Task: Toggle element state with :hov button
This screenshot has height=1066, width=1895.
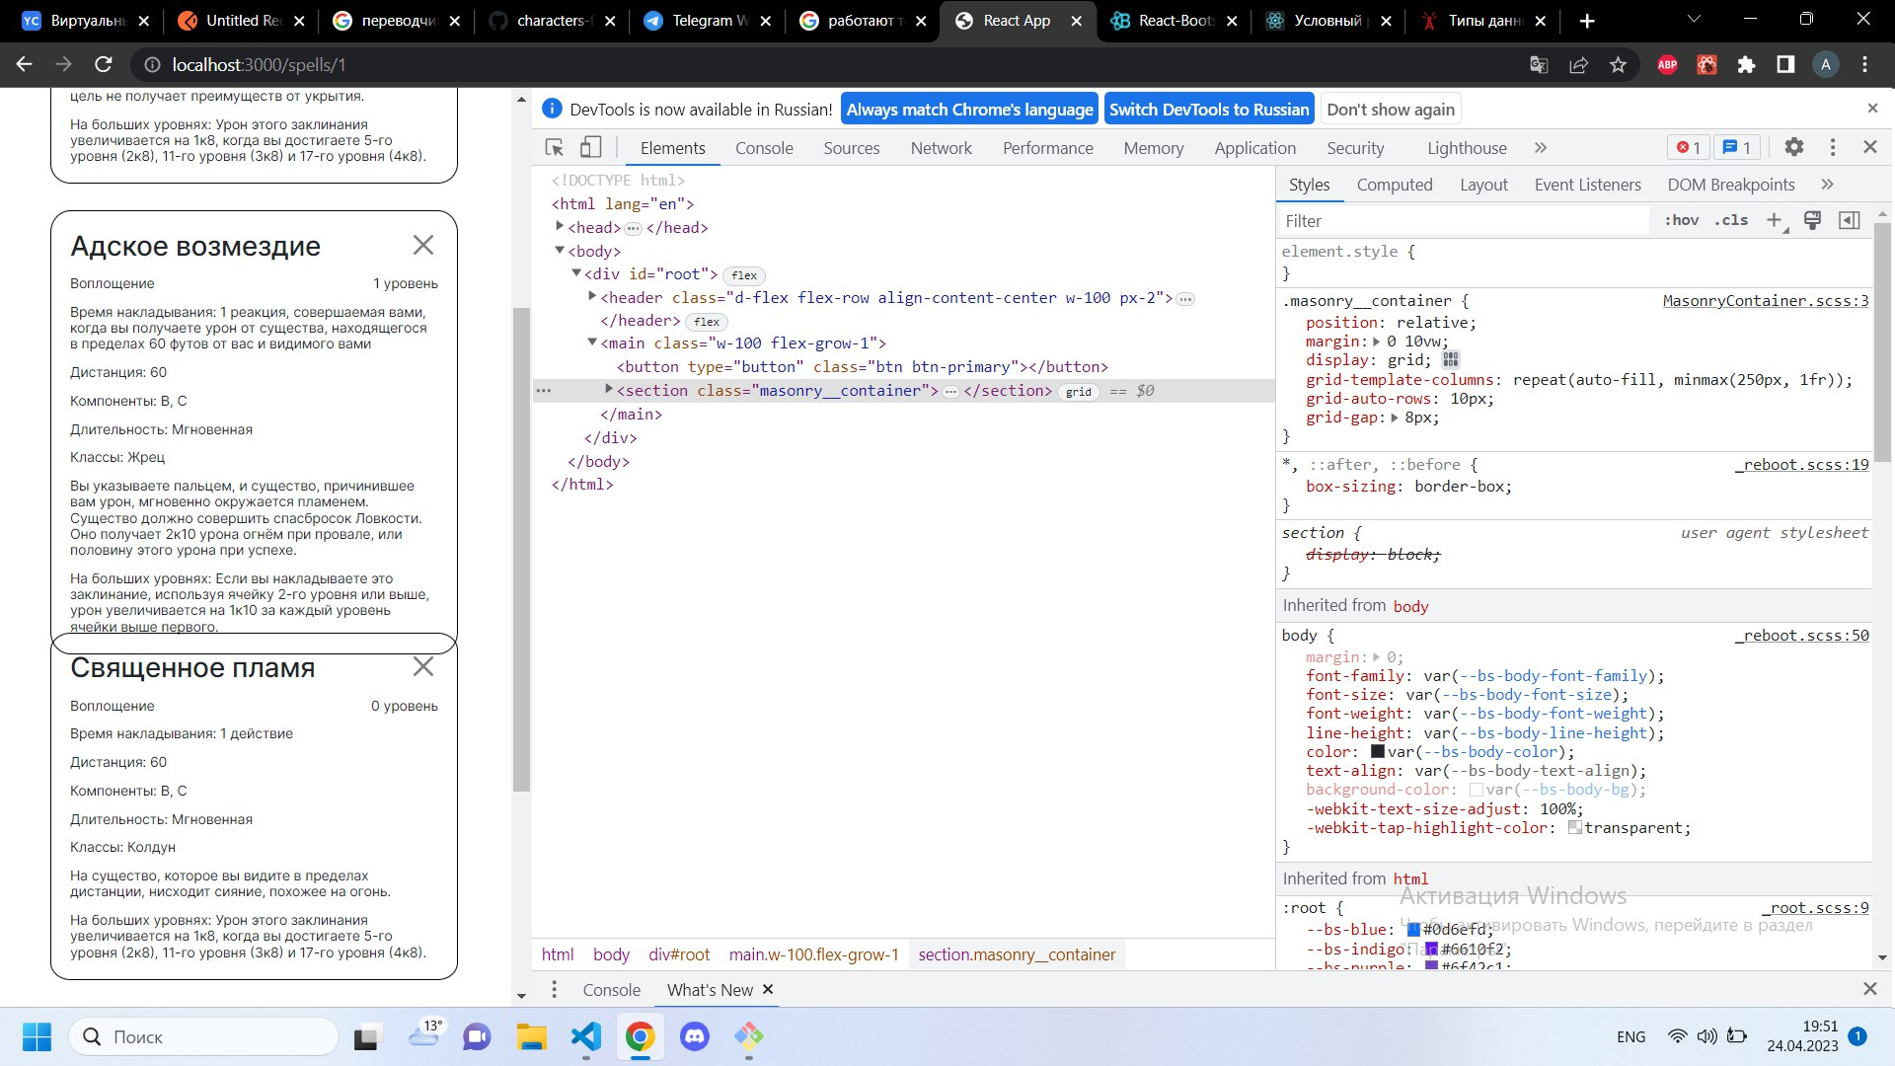Action: 1681,220
